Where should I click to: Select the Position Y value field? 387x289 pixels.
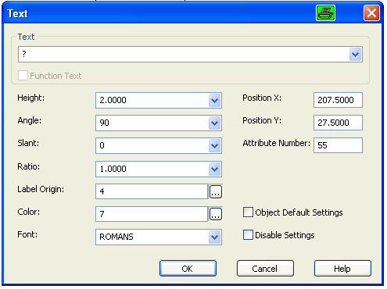tap(338, 123)
